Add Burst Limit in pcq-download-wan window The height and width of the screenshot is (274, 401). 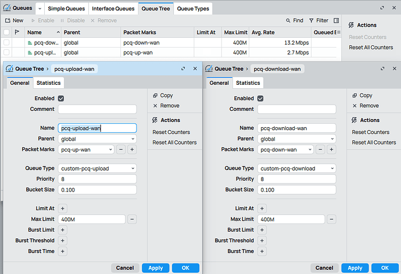click(x=262, y=230)
